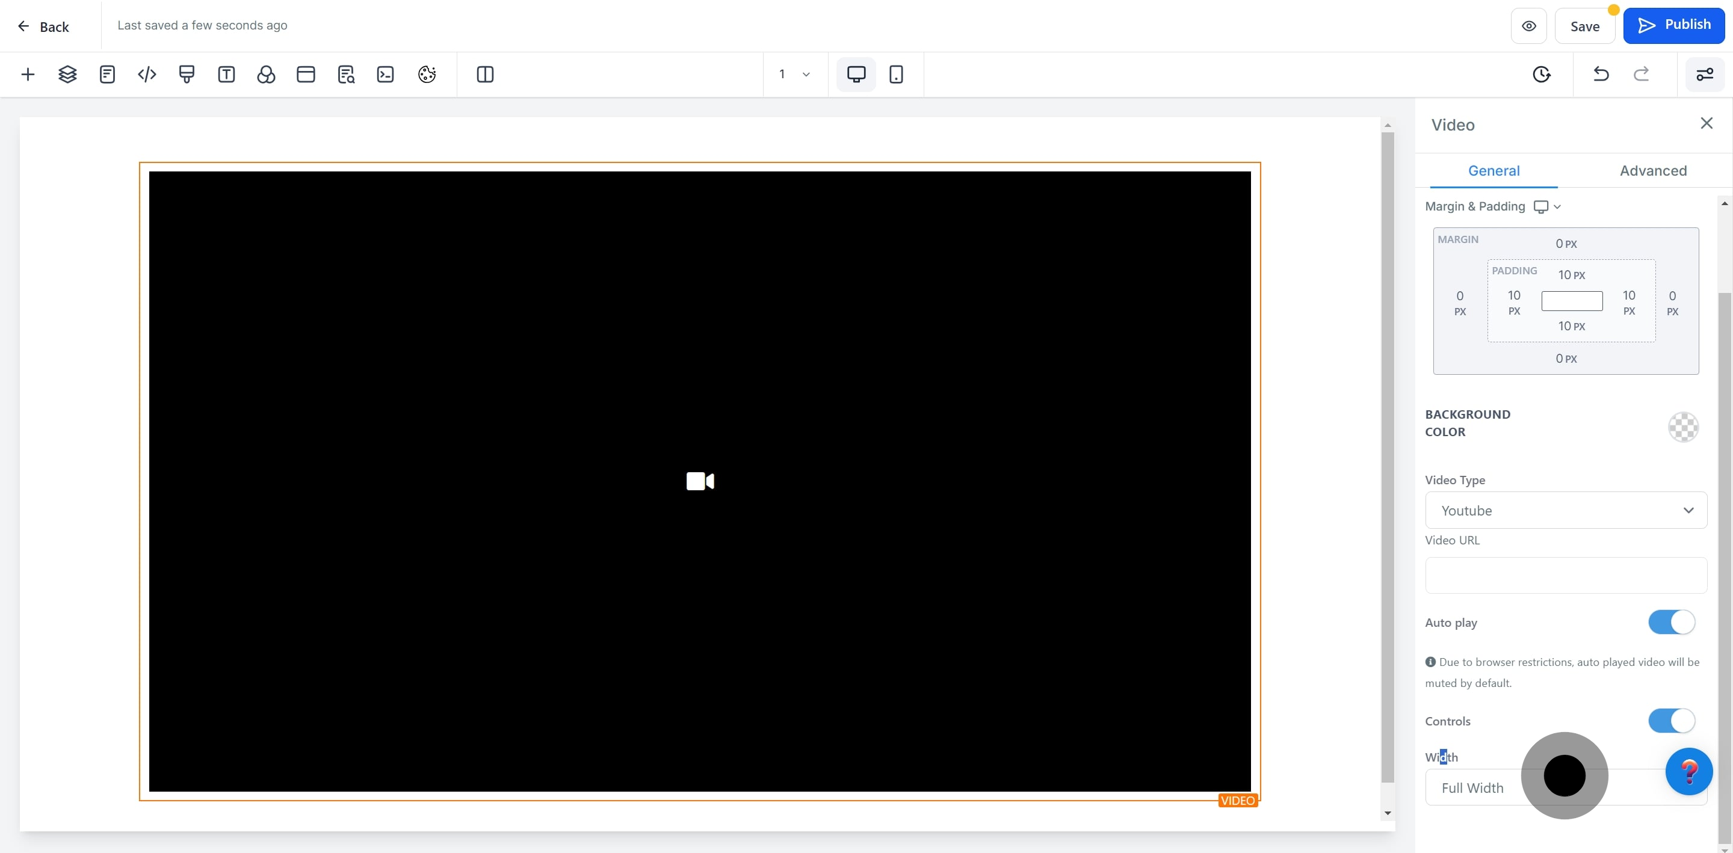Expand the page number 1 dropdown
The width and height of the screenshot is (1733, 853).
(x=794, y=74)
